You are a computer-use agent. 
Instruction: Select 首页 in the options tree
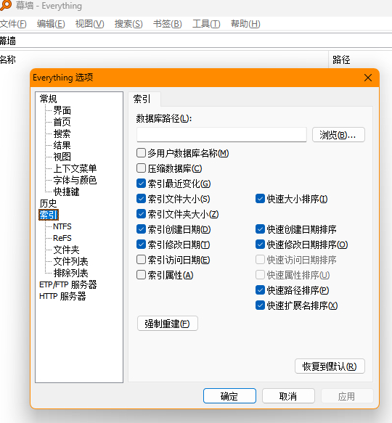point(62,122)
